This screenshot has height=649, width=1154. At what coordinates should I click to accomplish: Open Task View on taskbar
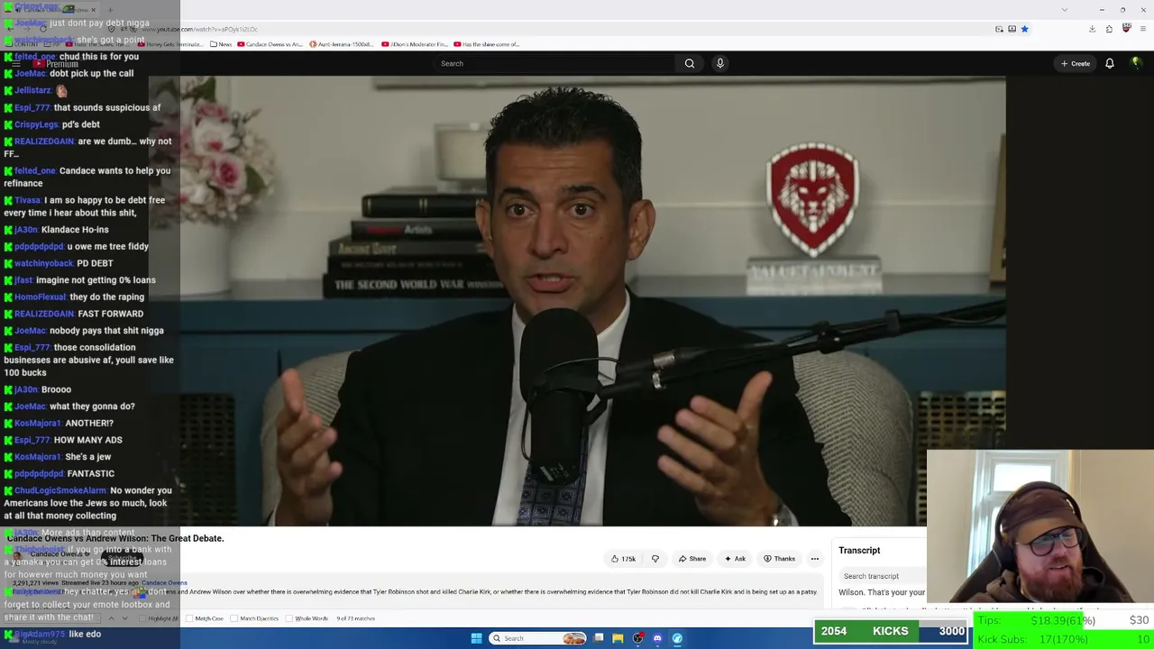[x=599, y=638]
